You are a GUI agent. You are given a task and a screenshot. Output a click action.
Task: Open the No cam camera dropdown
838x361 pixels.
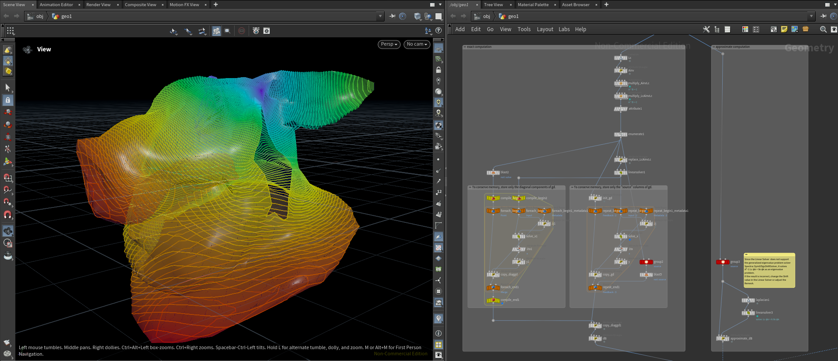click(x=416, y=44)
